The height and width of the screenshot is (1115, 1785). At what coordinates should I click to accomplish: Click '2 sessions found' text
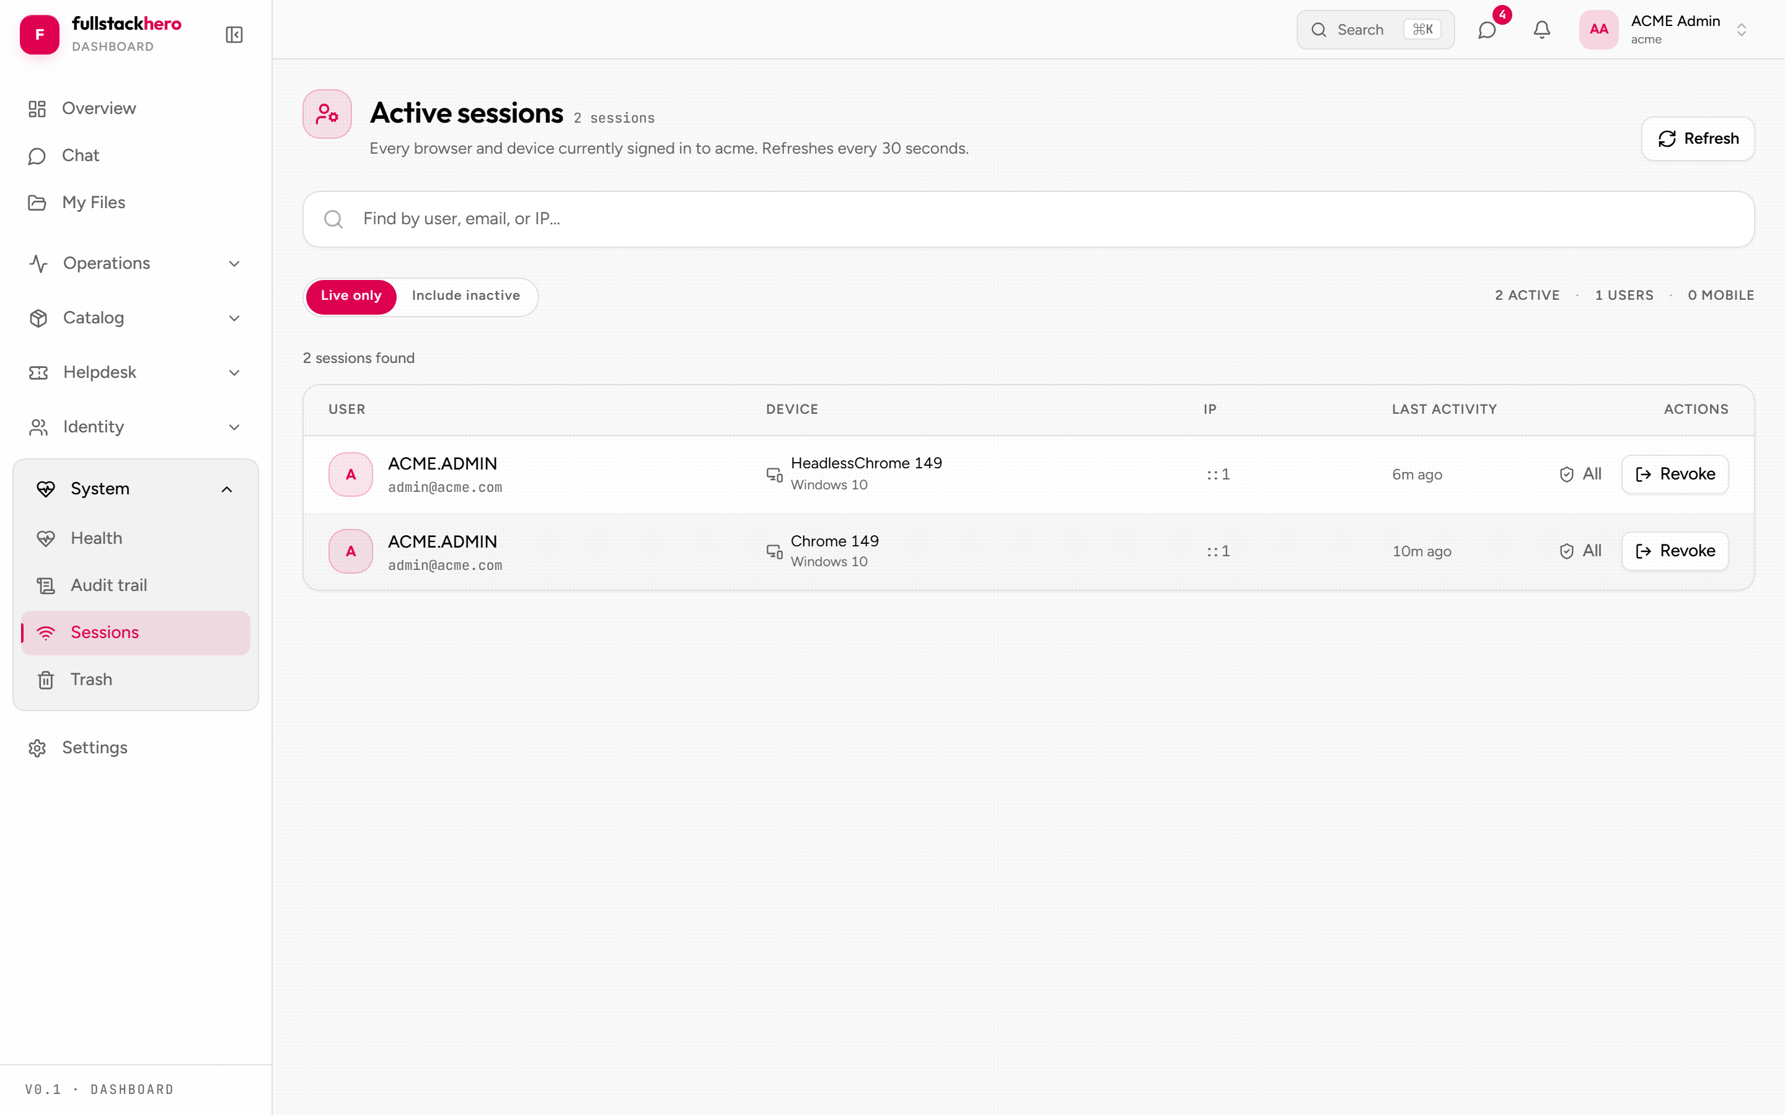point(358,359)
